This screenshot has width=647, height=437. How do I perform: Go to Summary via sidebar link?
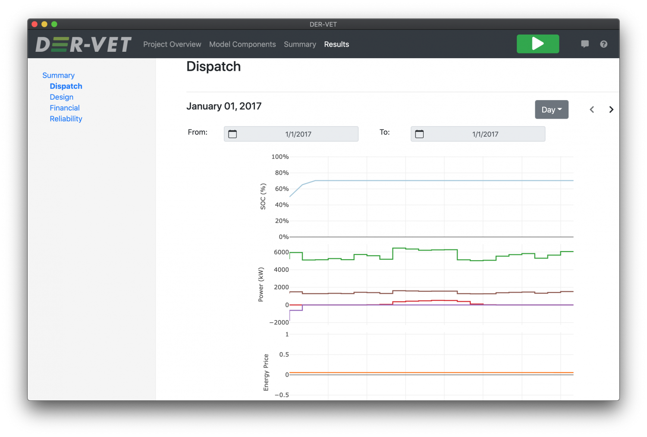click(59, 75)
